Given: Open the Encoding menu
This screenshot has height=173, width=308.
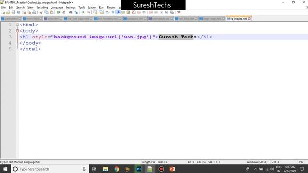Looking at the screenshot, I should (42, 8).
